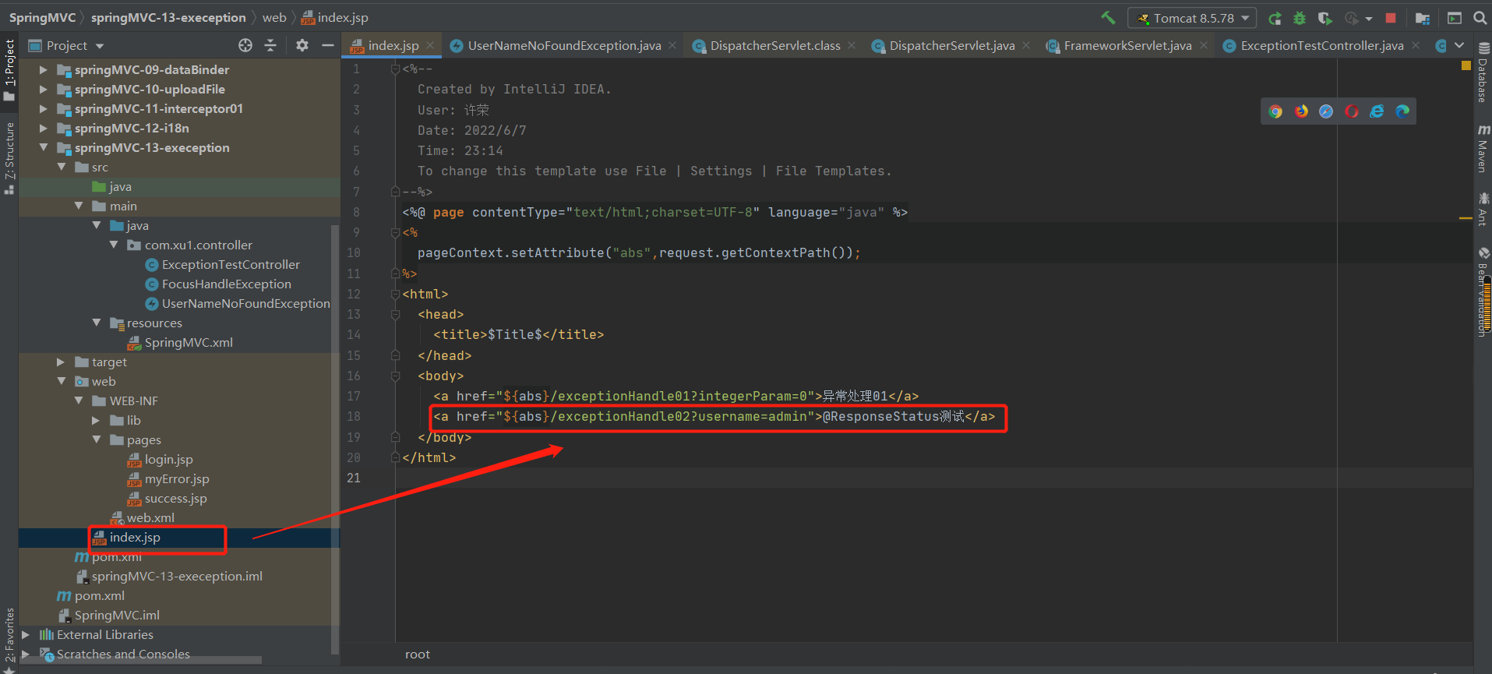Select FocusHandleException class in tree
Screen dimensions: 1492x674
(x=226, y=284)
